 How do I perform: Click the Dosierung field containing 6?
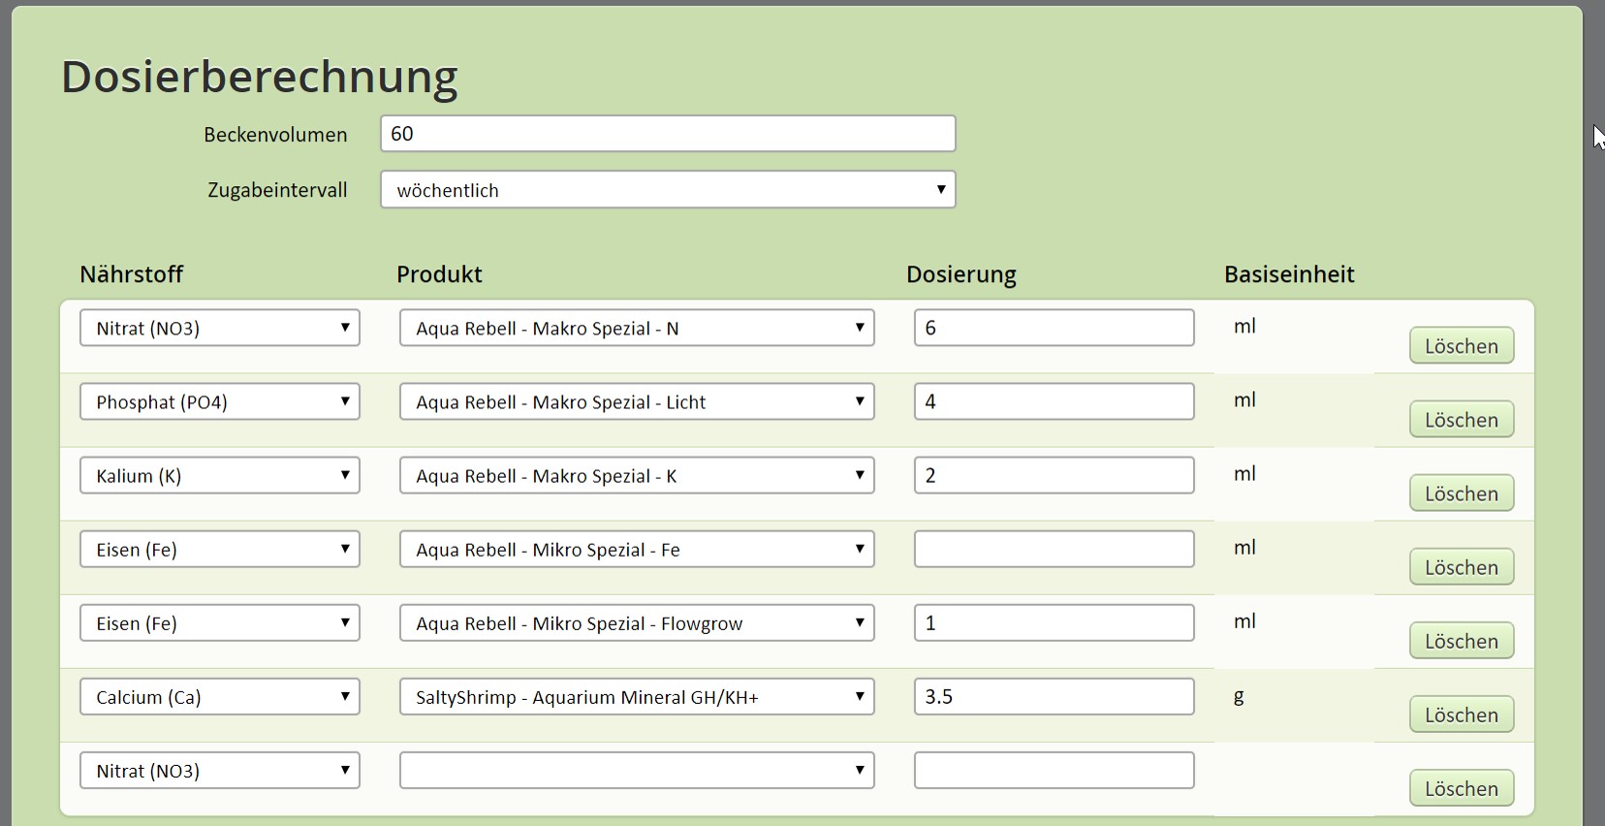coord(1054,328)
